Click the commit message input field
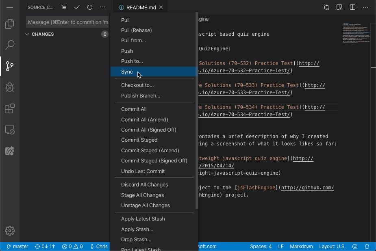This screenshot has width=376, height=251. pyautogui.click(x=67, y=22)
